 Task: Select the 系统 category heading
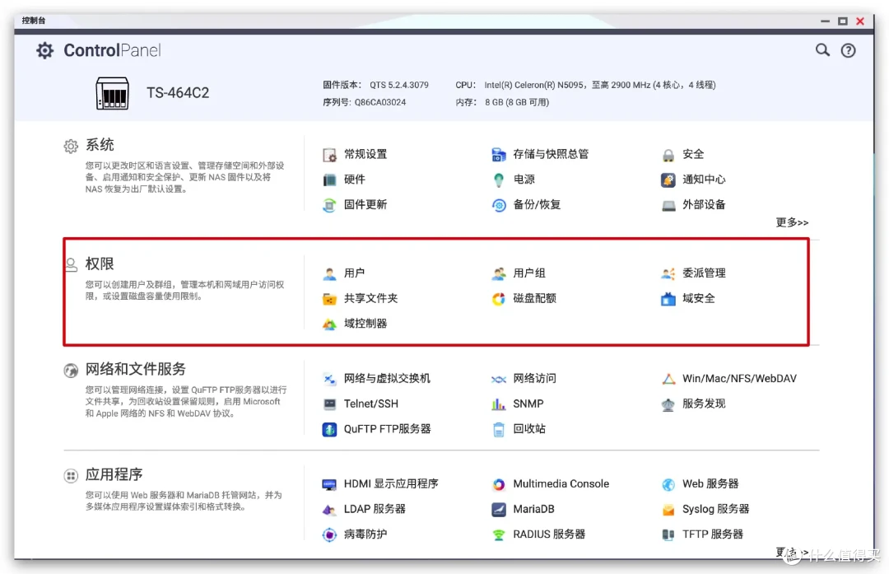click(x=100, y=145)
